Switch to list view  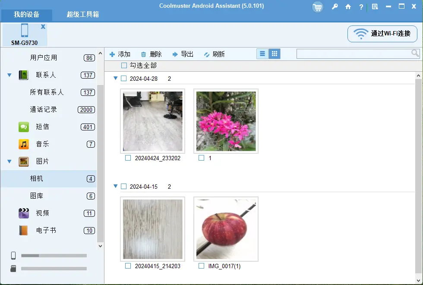262,54
